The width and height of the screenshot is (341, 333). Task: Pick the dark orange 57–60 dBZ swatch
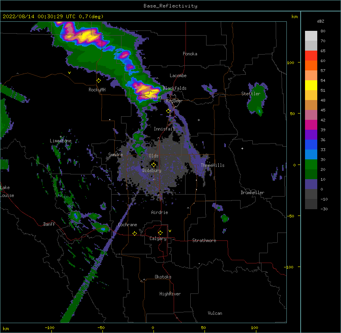311,65
